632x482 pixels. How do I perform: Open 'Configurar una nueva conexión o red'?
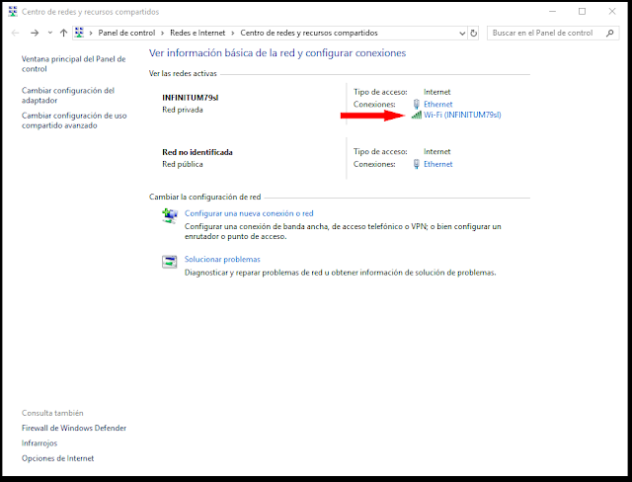click(249, 213)
